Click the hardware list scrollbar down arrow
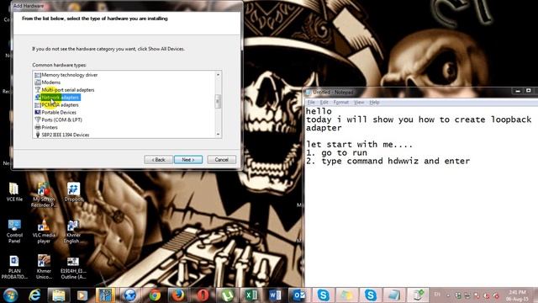Screen dimensions: 538x303 tap(218, 135)
